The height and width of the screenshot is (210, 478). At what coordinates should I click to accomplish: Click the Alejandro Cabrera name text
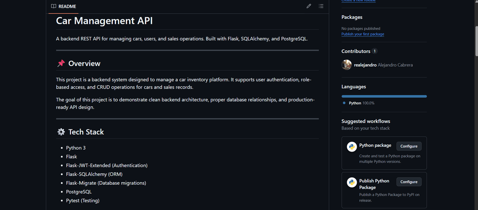click(x=395, y=65)
